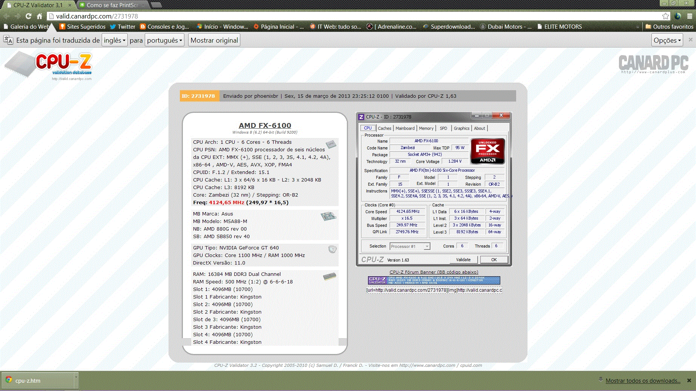
Task: Open the cpu-z.htm downloaded file
Action: click(x=38, y=380)
